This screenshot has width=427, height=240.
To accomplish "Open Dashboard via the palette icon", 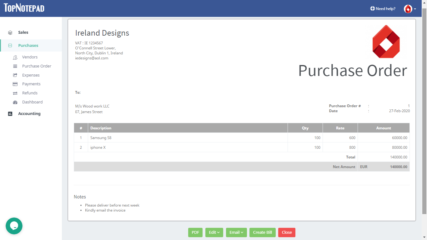I will [15, 102].
